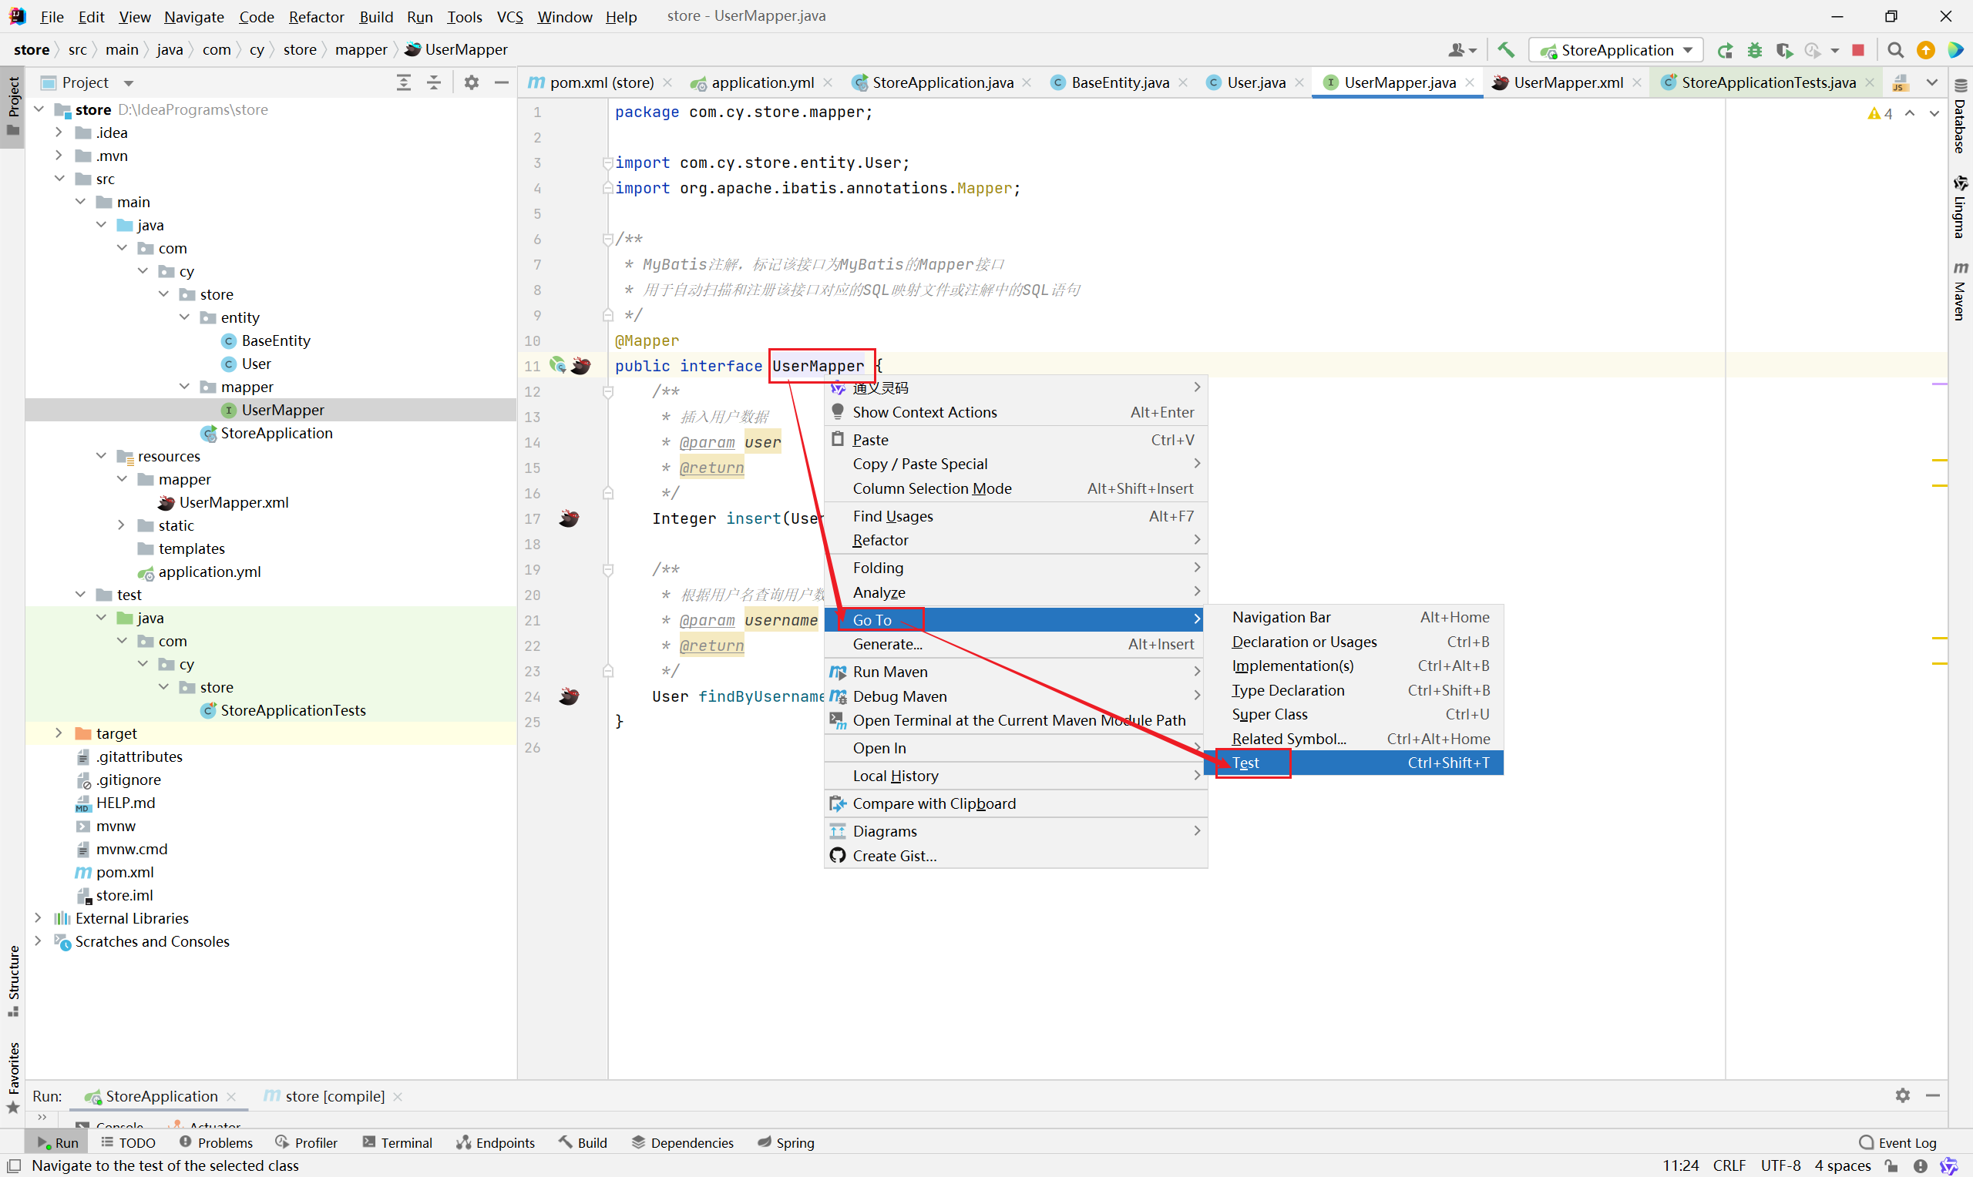Click the green Debug bug icon

[x=1754, y=50]
